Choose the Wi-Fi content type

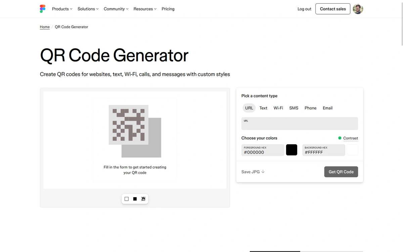[x=278, y=108]
